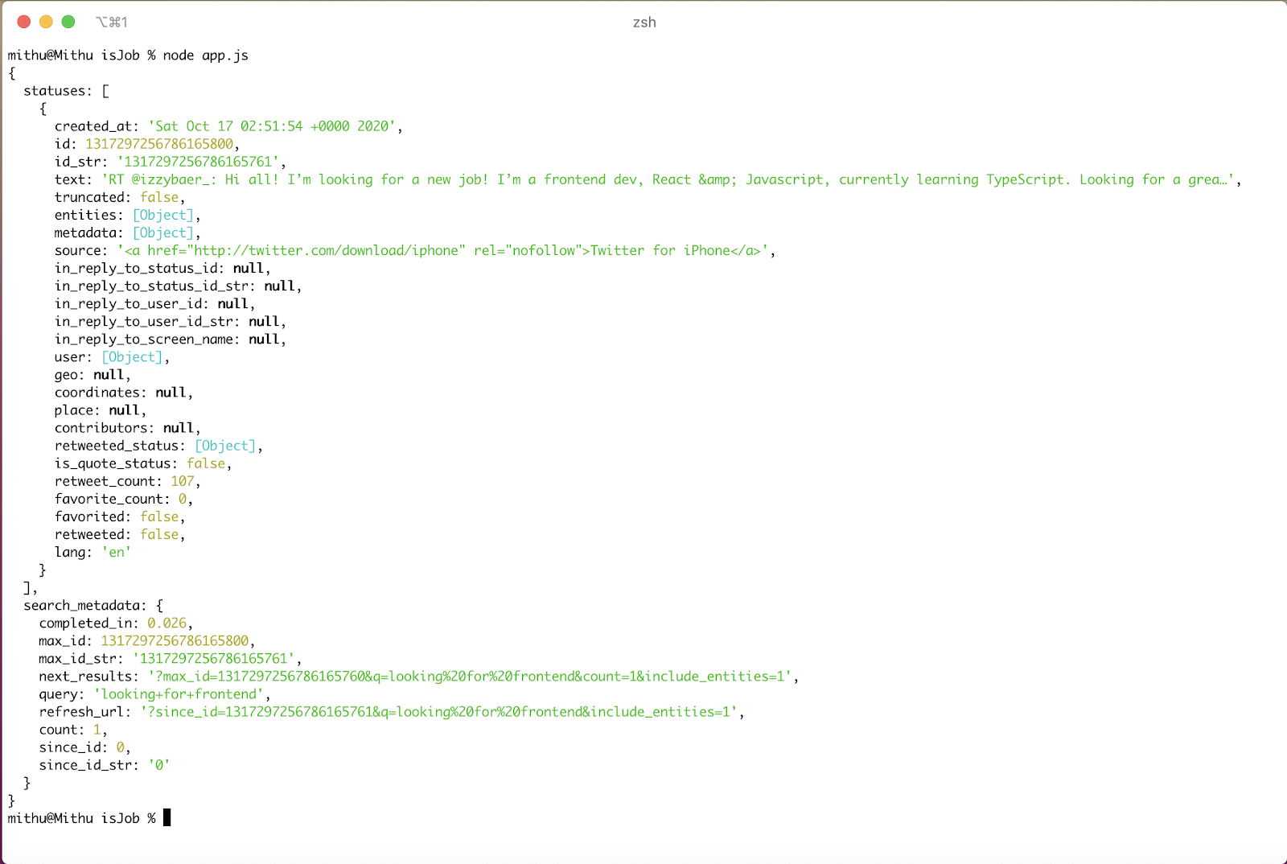Screen dimensions: 1287x864
Task: Click the geo null line
Action: (x=93, y=374)
